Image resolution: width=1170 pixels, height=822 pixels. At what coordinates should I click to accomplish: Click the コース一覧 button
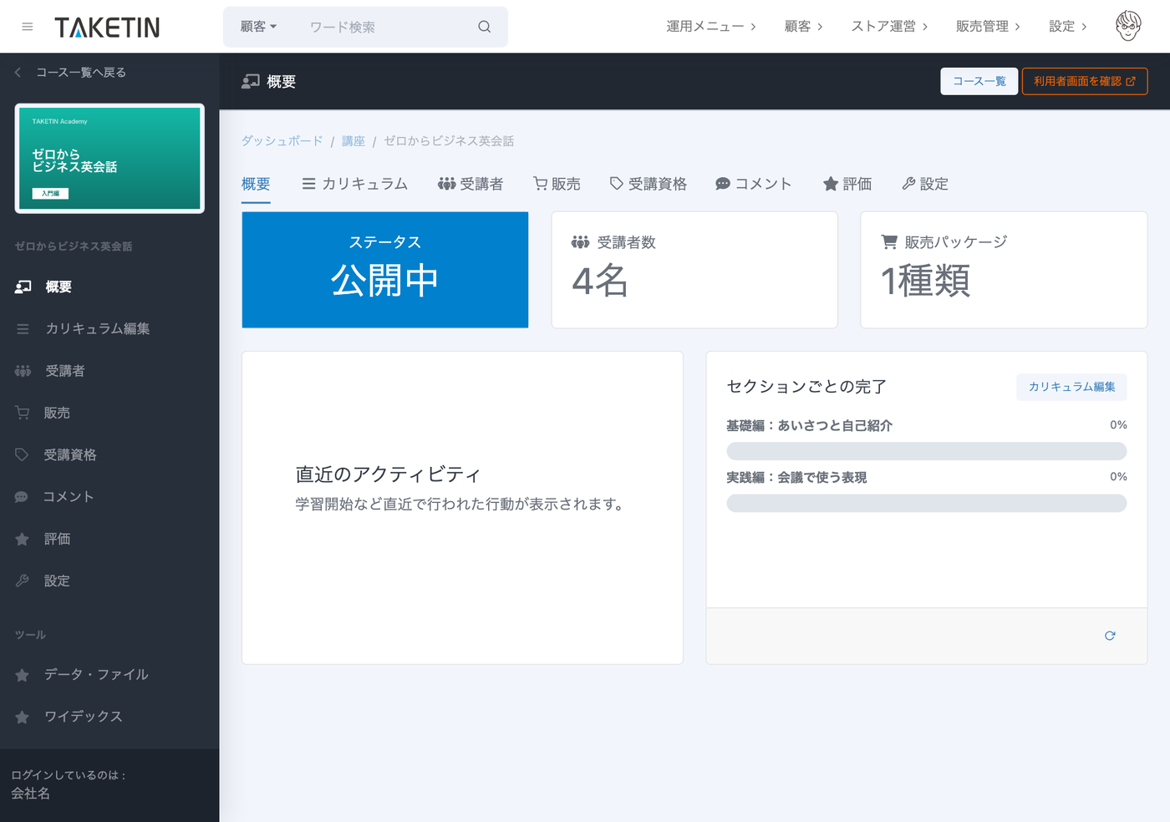(979, 81)
